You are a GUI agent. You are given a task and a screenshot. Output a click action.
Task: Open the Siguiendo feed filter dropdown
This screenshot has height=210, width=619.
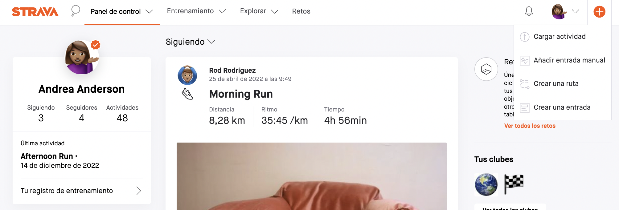(191, 42)
